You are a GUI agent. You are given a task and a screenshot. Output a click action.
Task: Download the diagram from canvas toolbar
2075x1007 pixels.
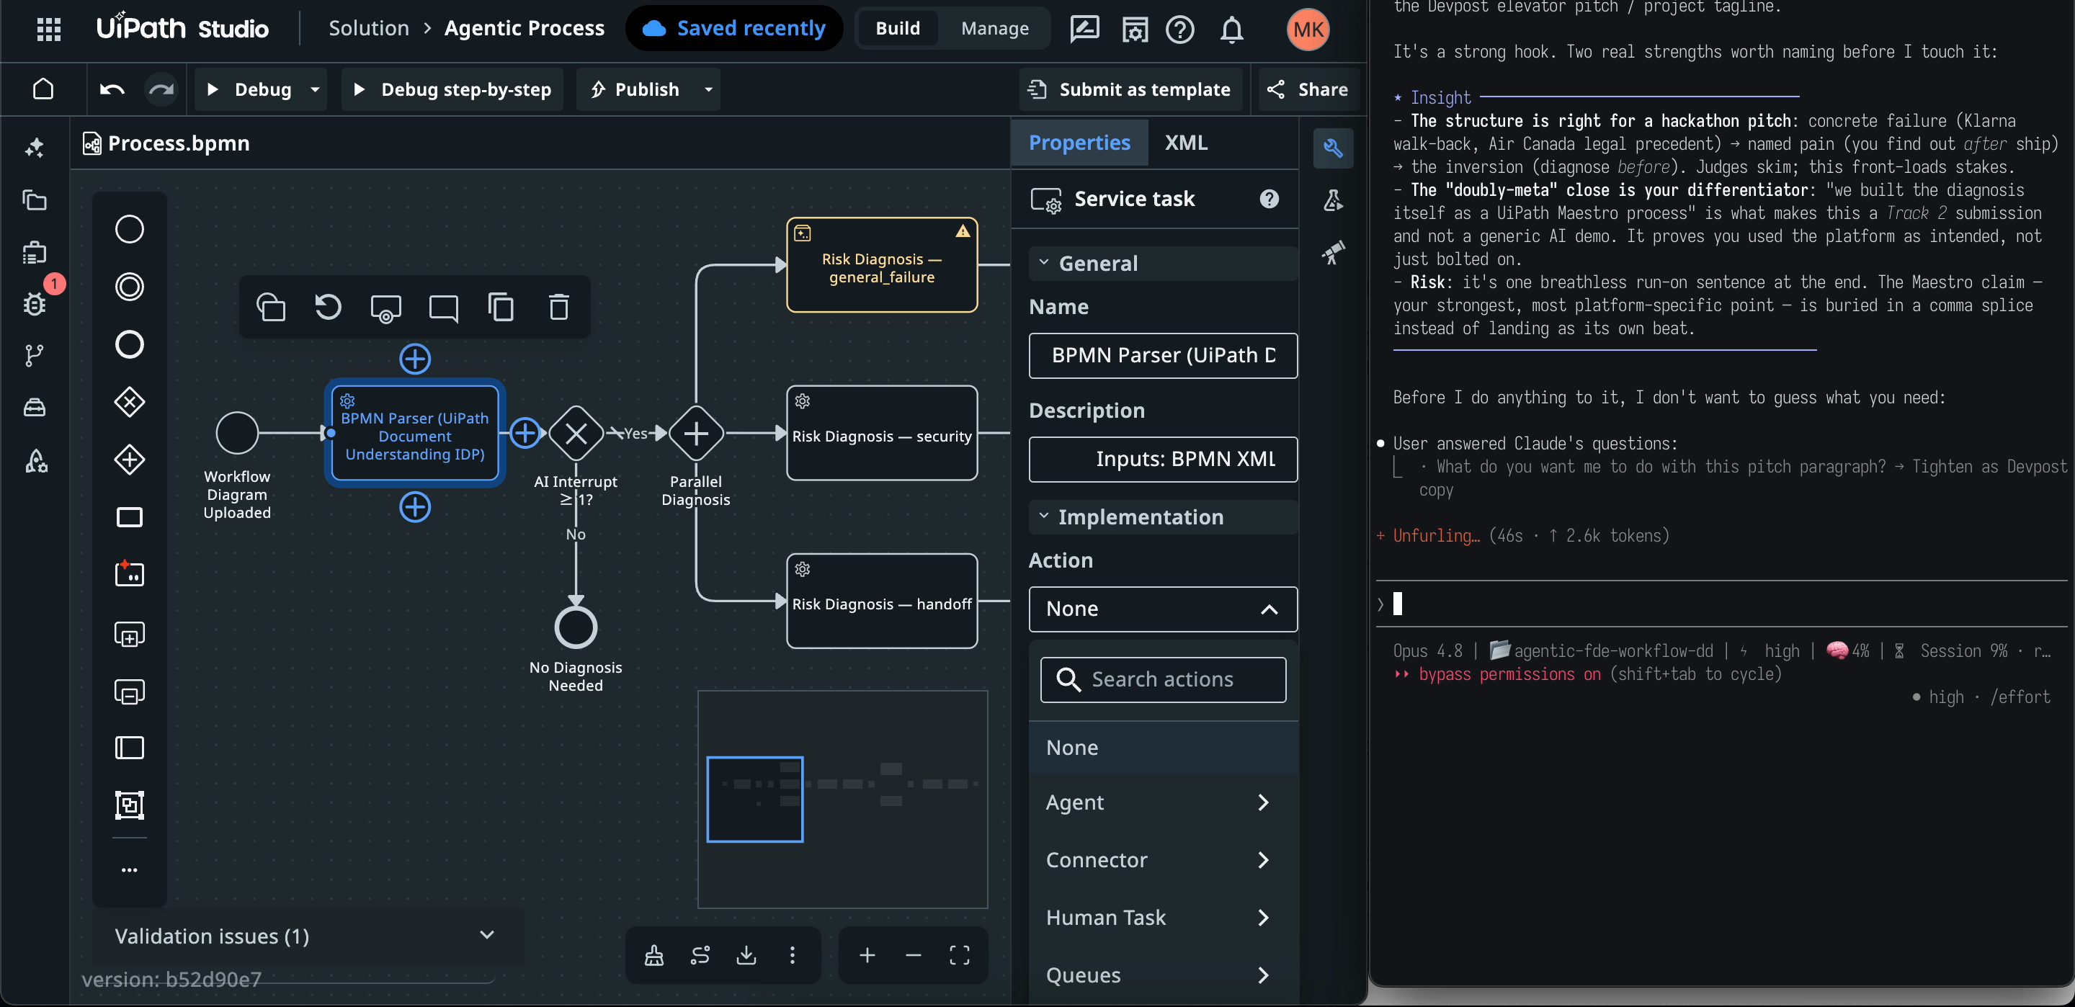(x=746, y=954)
